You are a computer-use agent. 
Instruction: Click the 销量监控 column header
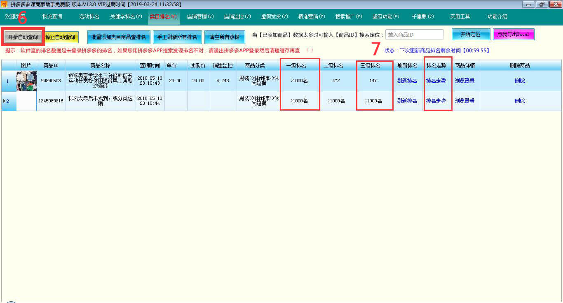(223, 65)
